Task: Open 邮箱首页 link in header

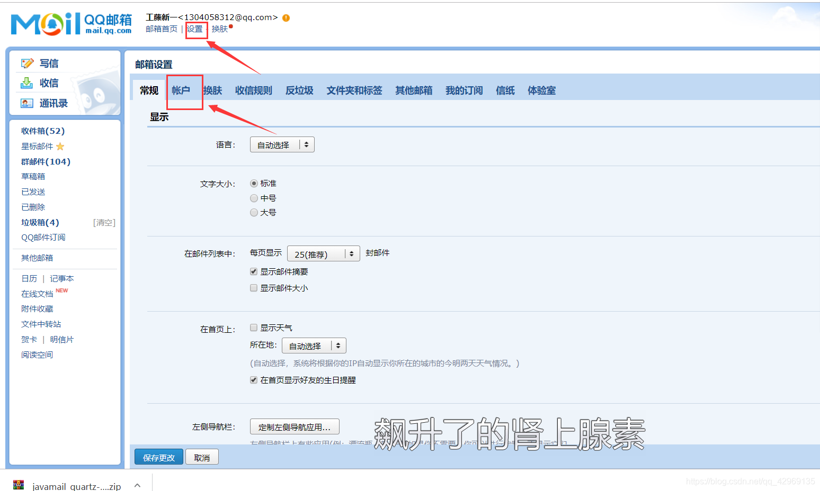Action: pos(162,29)
